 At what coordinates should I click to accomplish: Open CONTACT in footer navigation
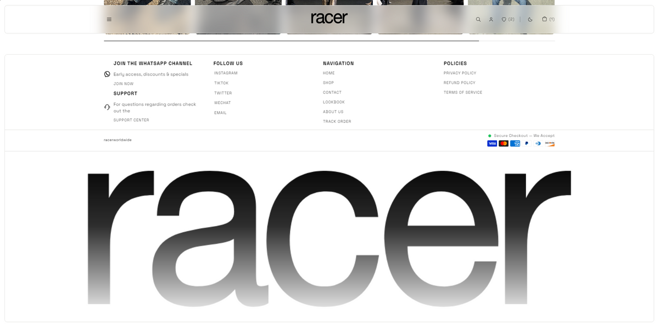(332, 93)
